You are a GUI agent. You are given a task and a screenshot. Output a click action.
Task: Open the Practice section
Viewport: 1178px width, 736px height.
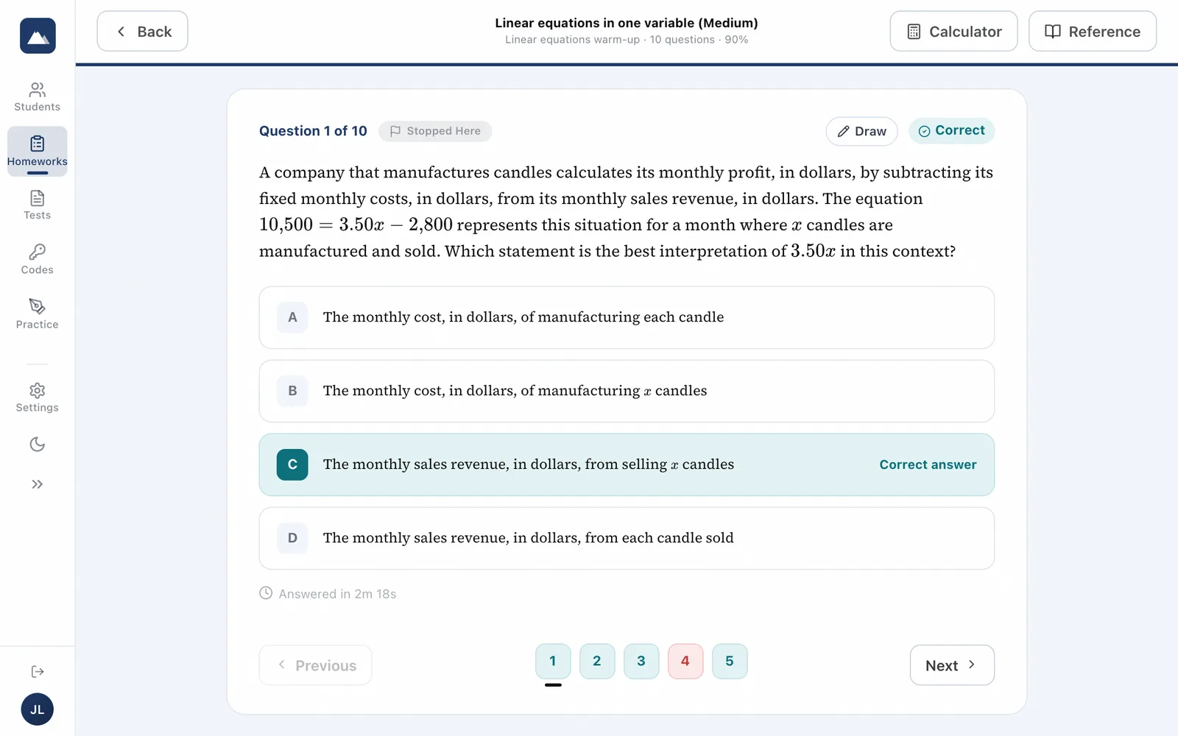point(38,314)
